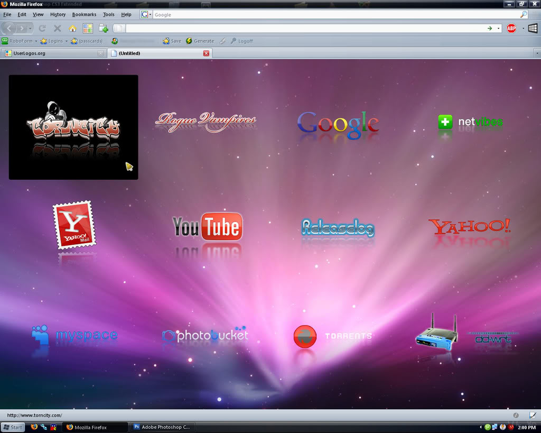This screenshot has height=433, width=541.
Task: Open the Bookmarks menu
Action: point(84,15)
